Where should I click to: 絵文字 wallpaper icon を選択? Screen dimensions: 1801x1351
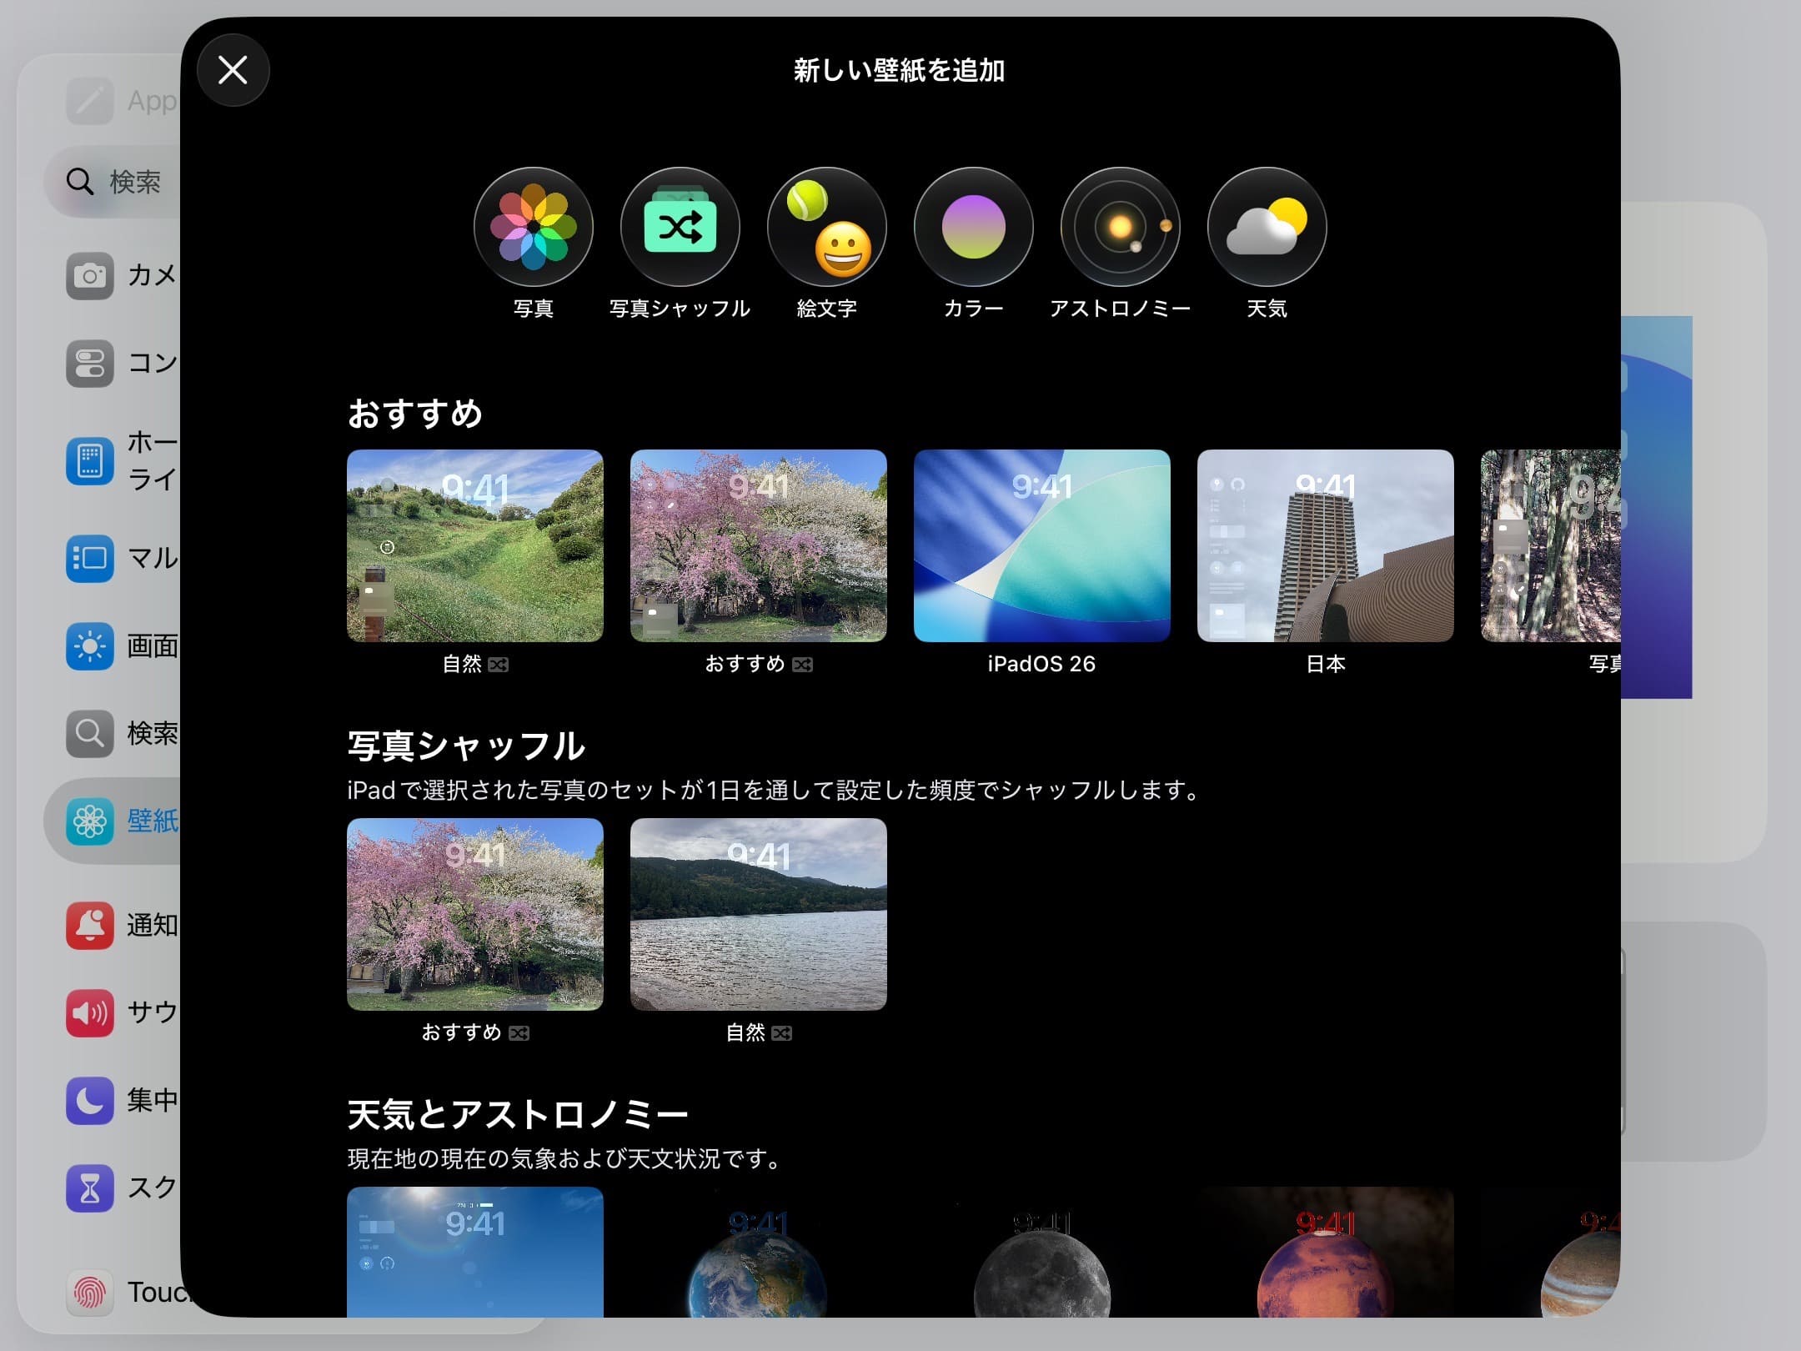coord(827,227)
